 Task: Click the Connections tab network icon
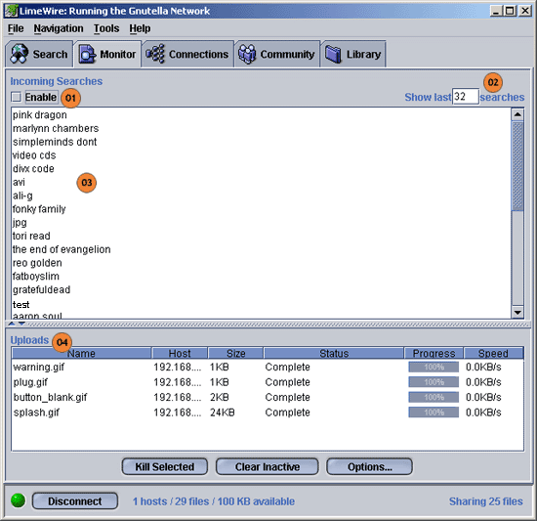click(x=155, y=54)
